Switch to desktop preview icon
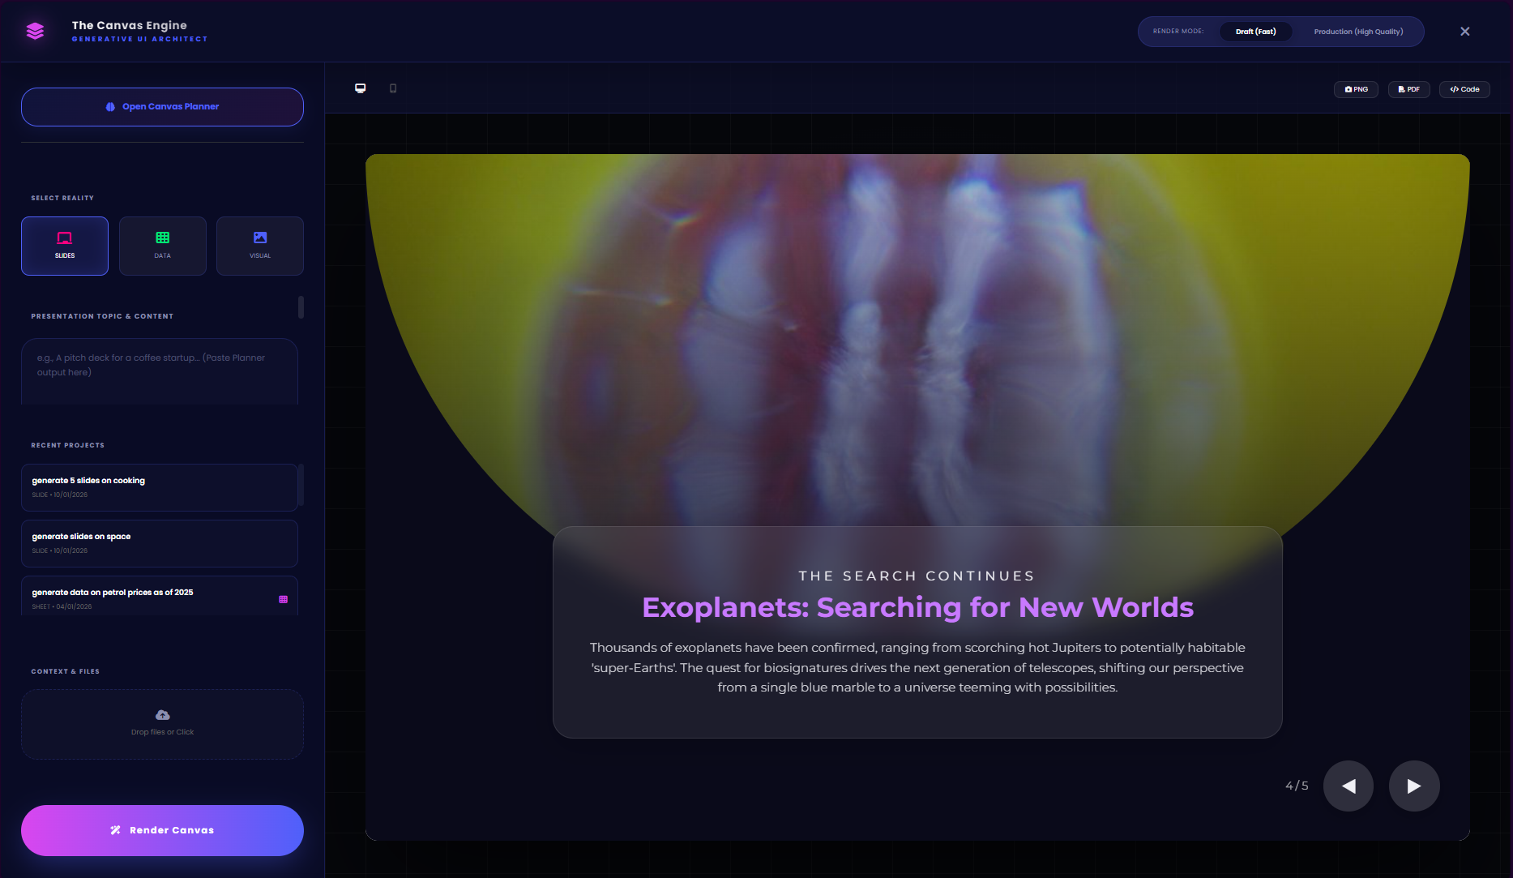1513x878 pixels. tap(361, 88)
